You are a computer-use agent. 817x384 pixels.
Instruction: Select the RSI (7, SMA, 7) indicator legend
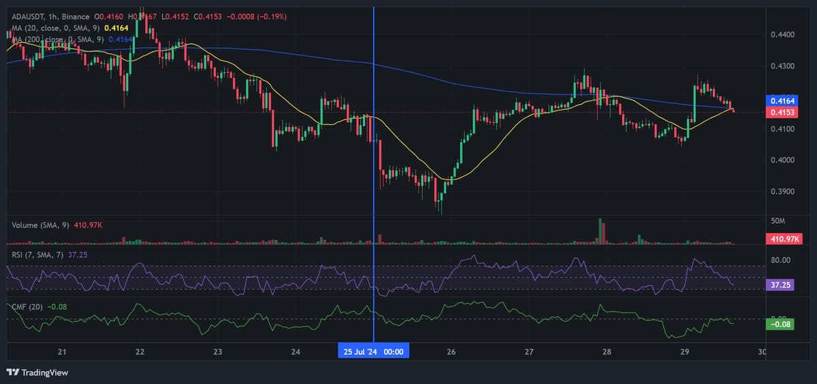[x=36, y=254]
